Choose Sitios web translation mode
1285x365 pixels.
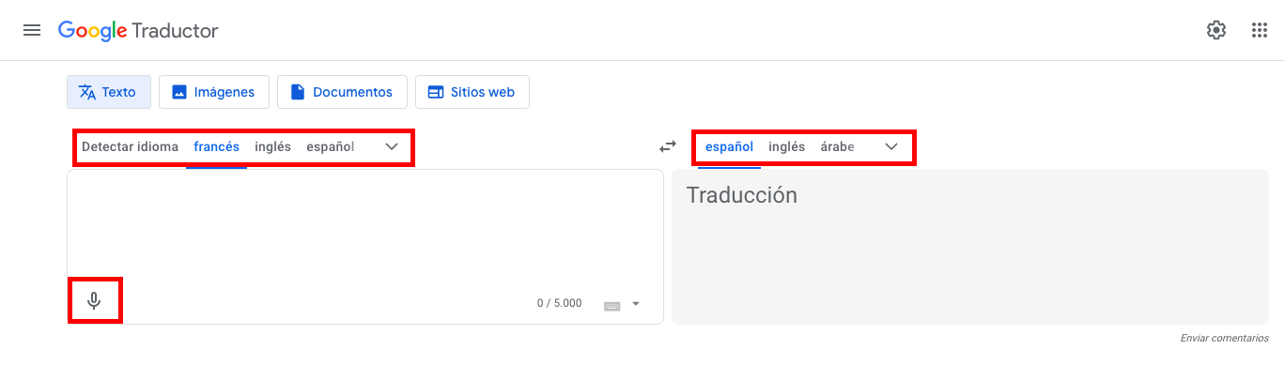[472, 92]
